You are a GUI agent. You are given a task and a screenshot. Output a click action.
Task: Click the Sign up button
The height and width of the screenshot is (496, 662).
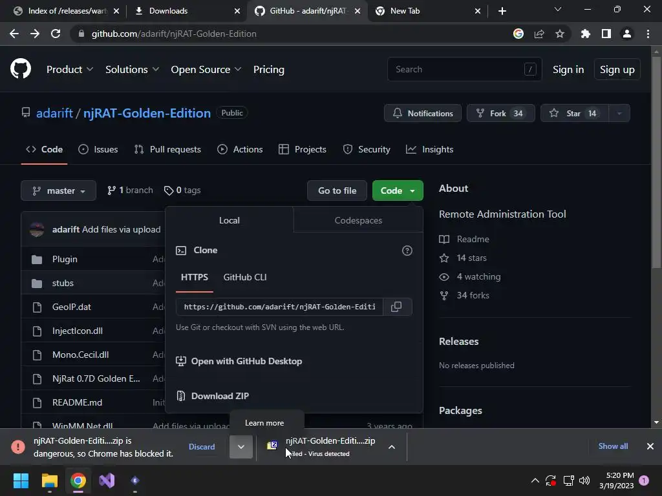tap(617, 70)
